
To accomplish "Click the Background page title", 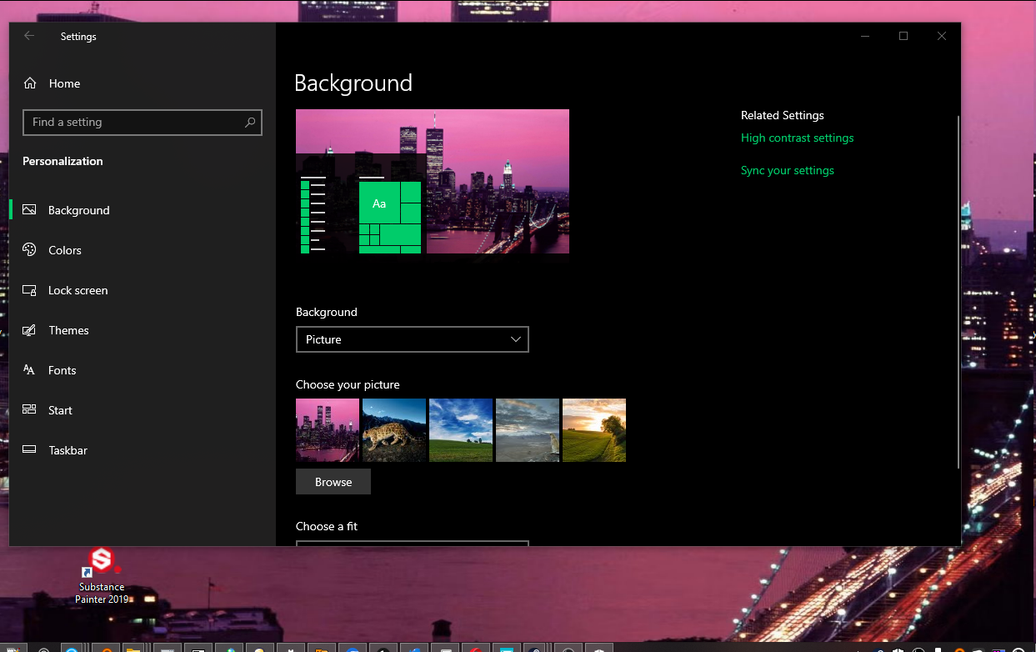I will click(353, 83).
